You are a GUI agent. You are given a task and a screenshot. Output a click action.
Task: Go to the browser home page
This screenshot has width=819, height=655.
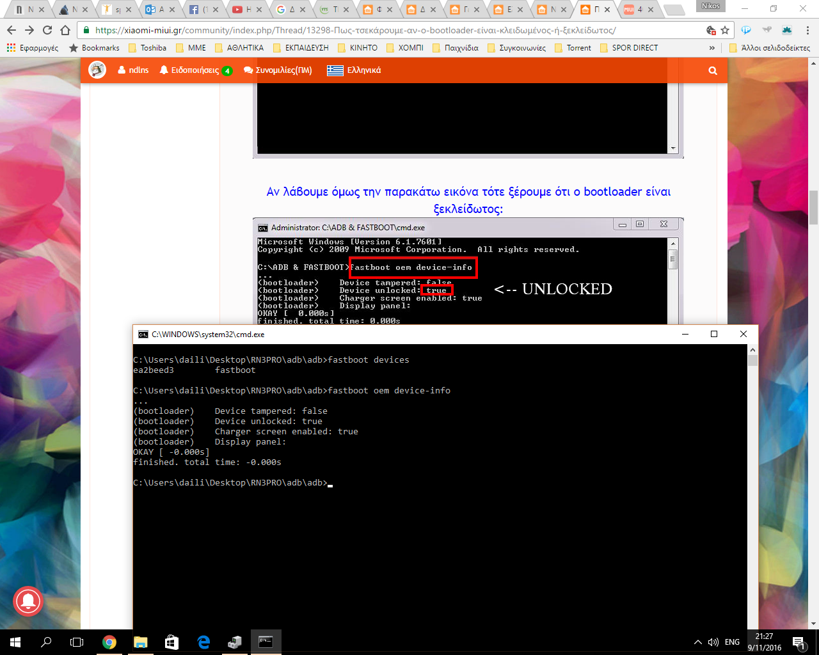65,30
